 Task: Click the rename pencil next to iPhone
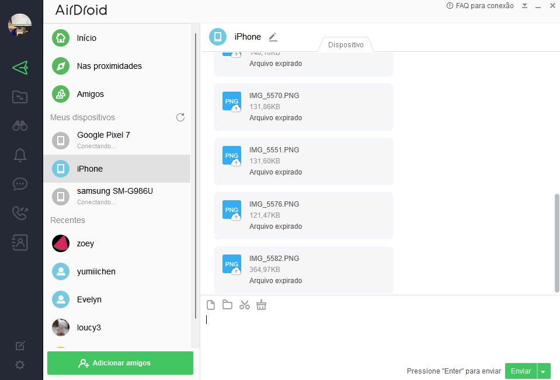point(273,36)
